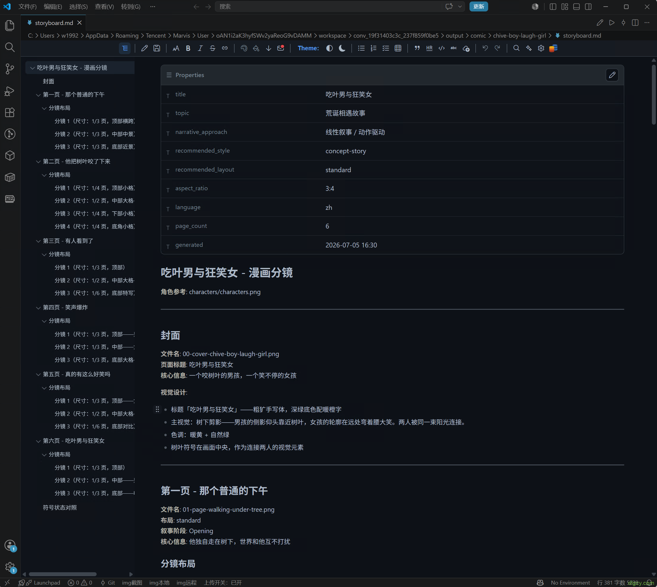Open Source Control view
The height and width of the screenshot is (587, 657).
point(10,69)
